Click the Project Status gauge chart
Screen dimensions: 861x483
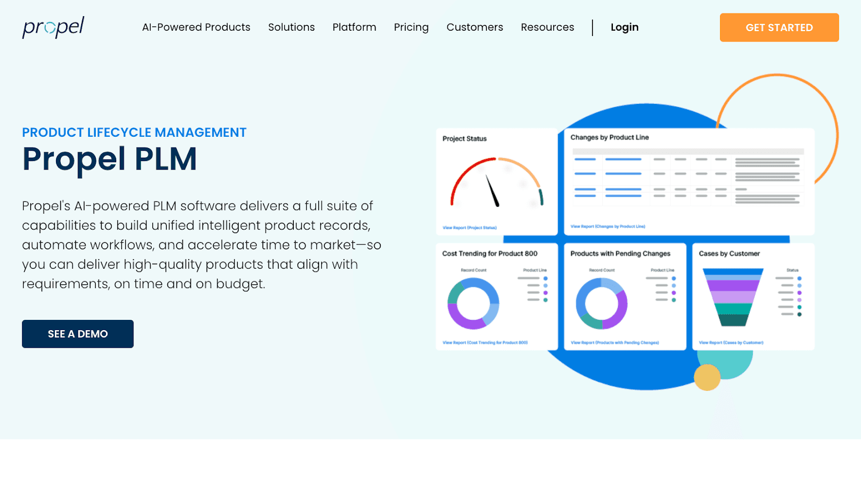pyautogui.click(x=497, y=183)
